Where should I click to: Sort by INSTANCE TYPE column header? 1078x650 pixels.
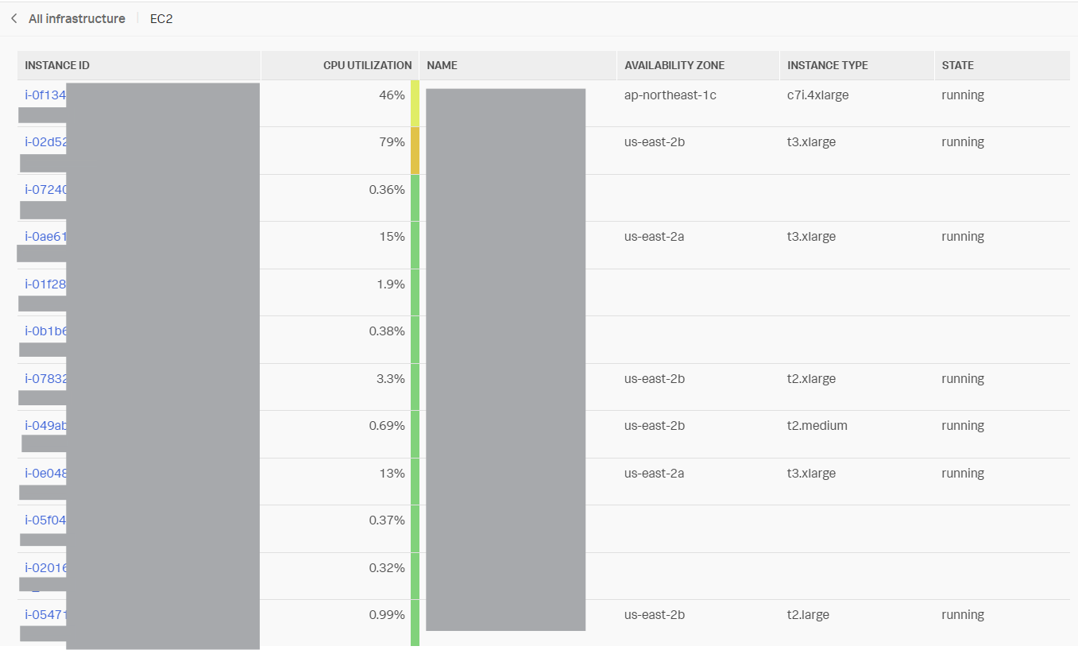pos(828,65)
